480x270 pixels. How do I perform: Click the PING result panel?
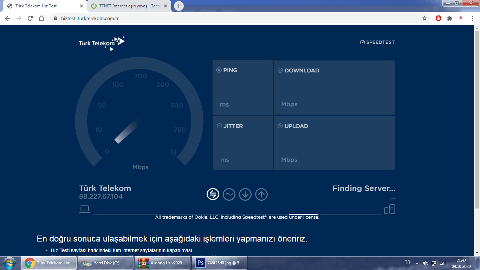243,88
